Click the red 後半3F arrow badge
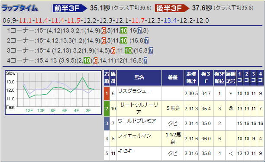The width and height of the screenshot is (265, 162). pyautogui.click(x=172, y=8)
